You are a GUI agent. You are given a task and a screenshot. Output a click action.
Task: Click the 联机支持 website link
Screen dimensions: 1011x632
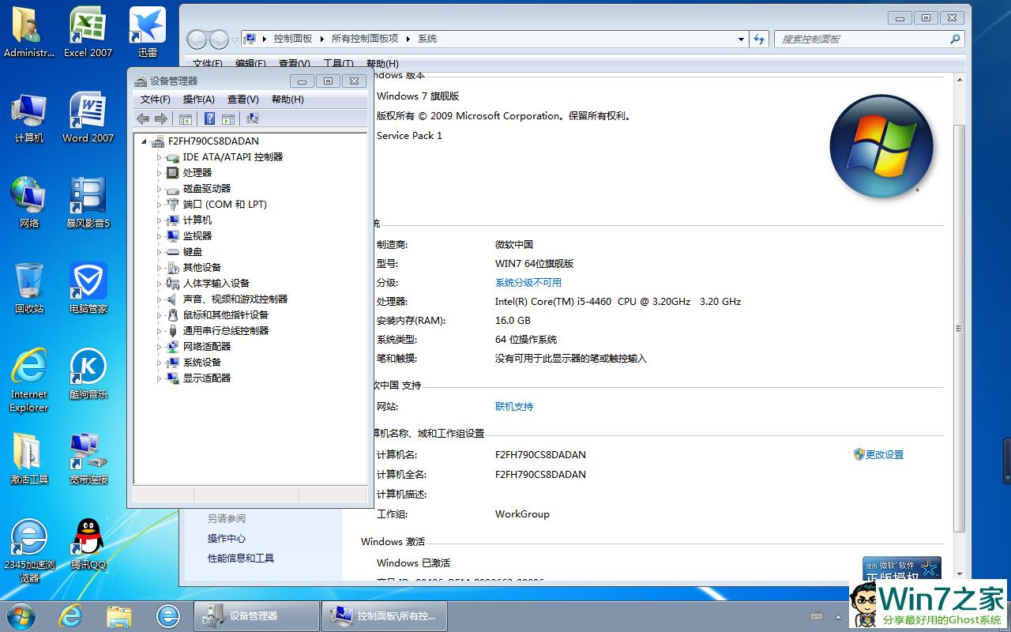[x=513, y=407]
